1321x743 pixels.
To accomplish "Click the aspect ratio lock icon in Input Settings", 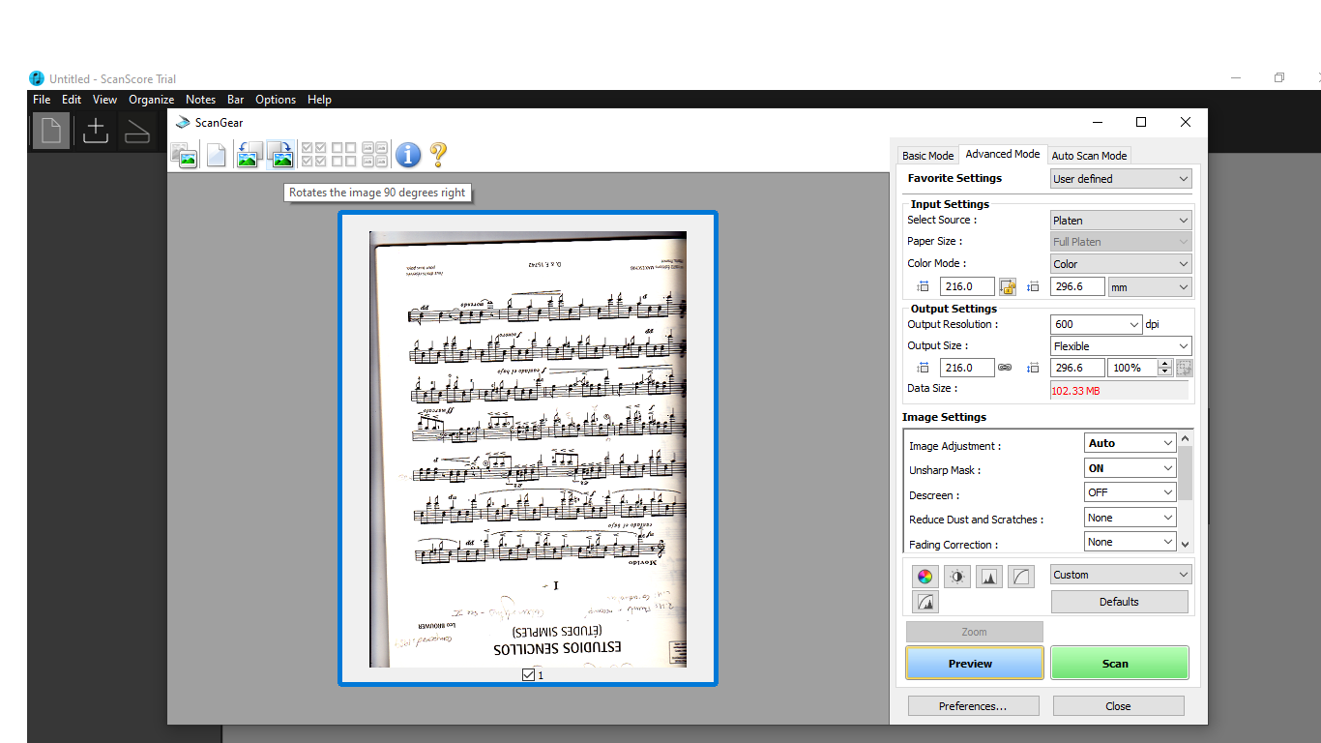I will pyautogui.click(x=1008, y=286).
